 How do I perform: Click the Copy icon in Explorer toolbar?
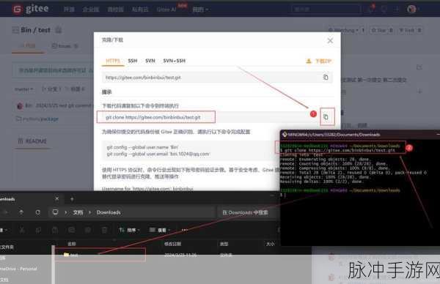38,230
